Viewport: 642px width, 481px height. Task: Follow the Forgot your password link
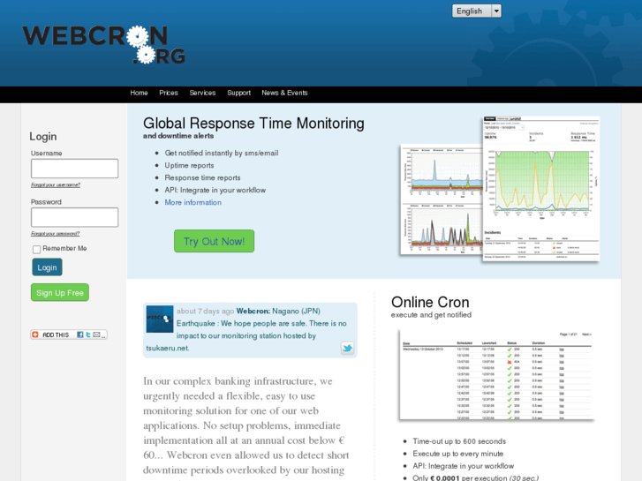pyautogui.click(x=56, y=234)
